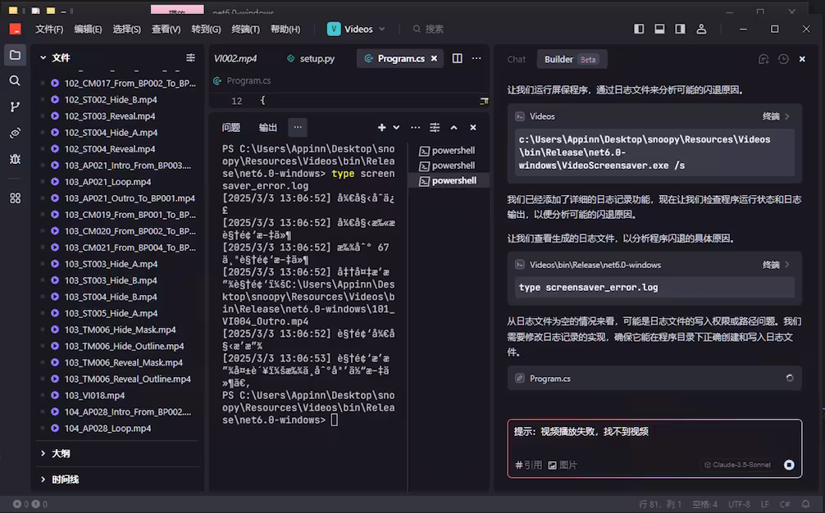Open the 输出 output panel tab
825x513 pixels.
click(268, 127)
